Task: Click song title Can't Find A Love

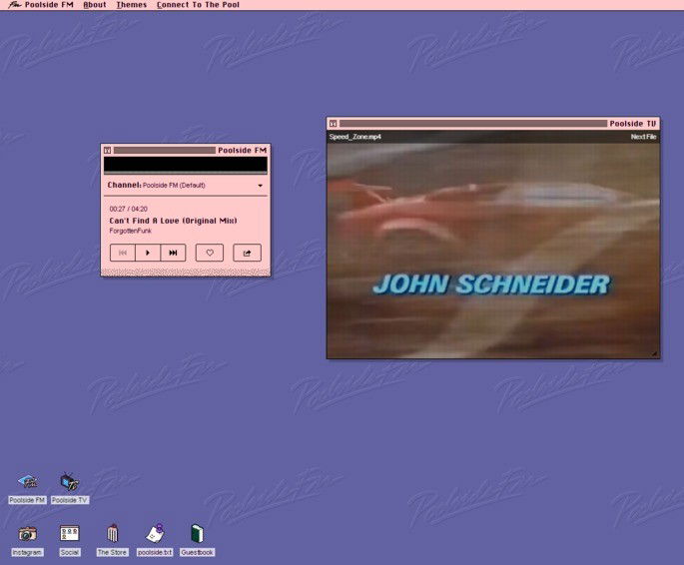Action: (173, 221)
